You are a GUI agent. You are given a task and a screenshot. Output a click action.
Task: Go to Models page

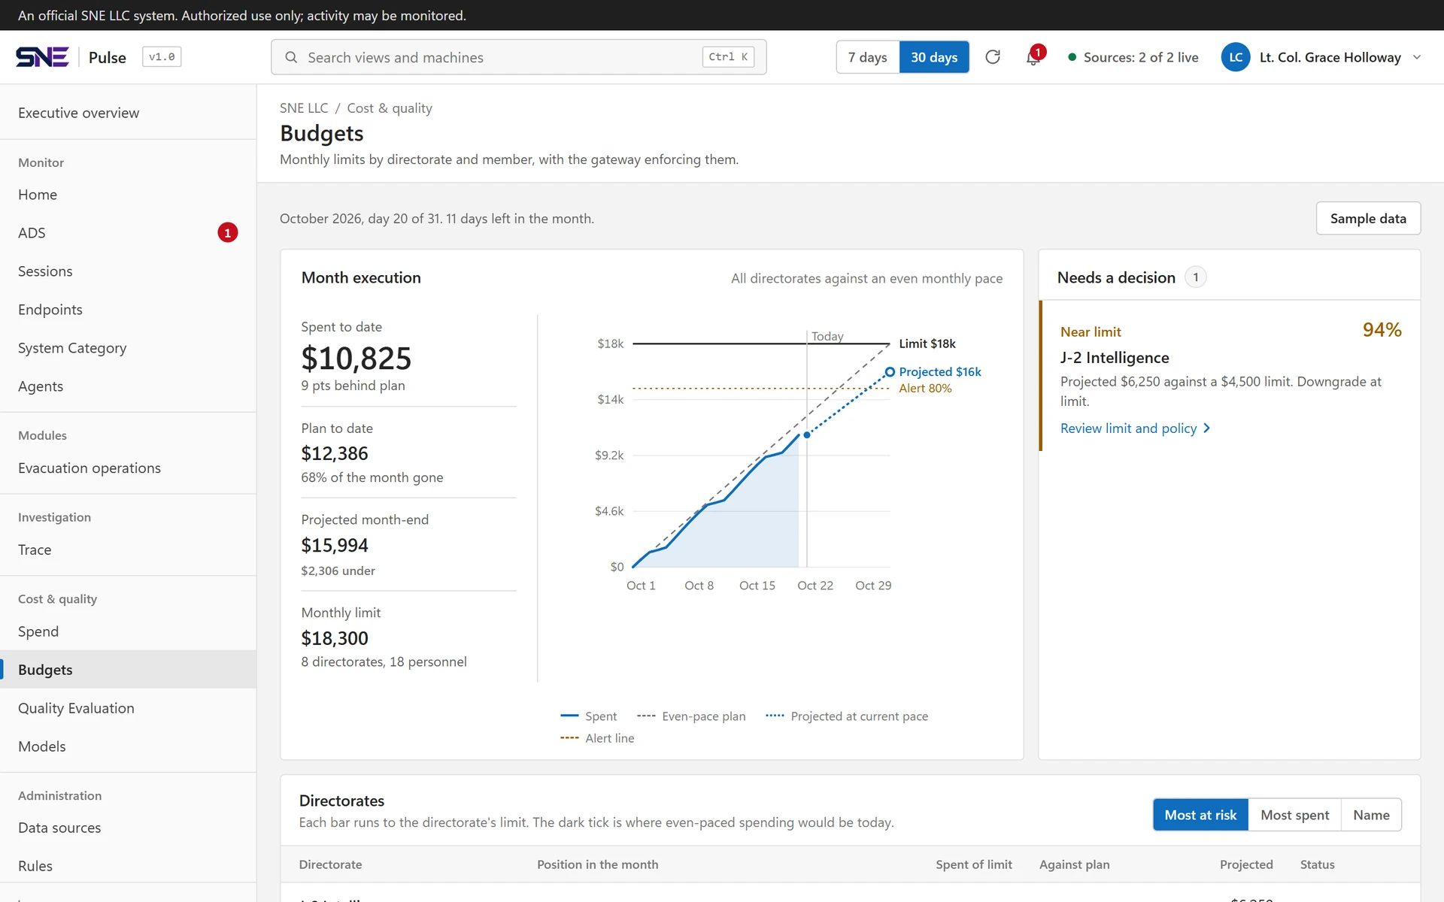tap(128, 746)
